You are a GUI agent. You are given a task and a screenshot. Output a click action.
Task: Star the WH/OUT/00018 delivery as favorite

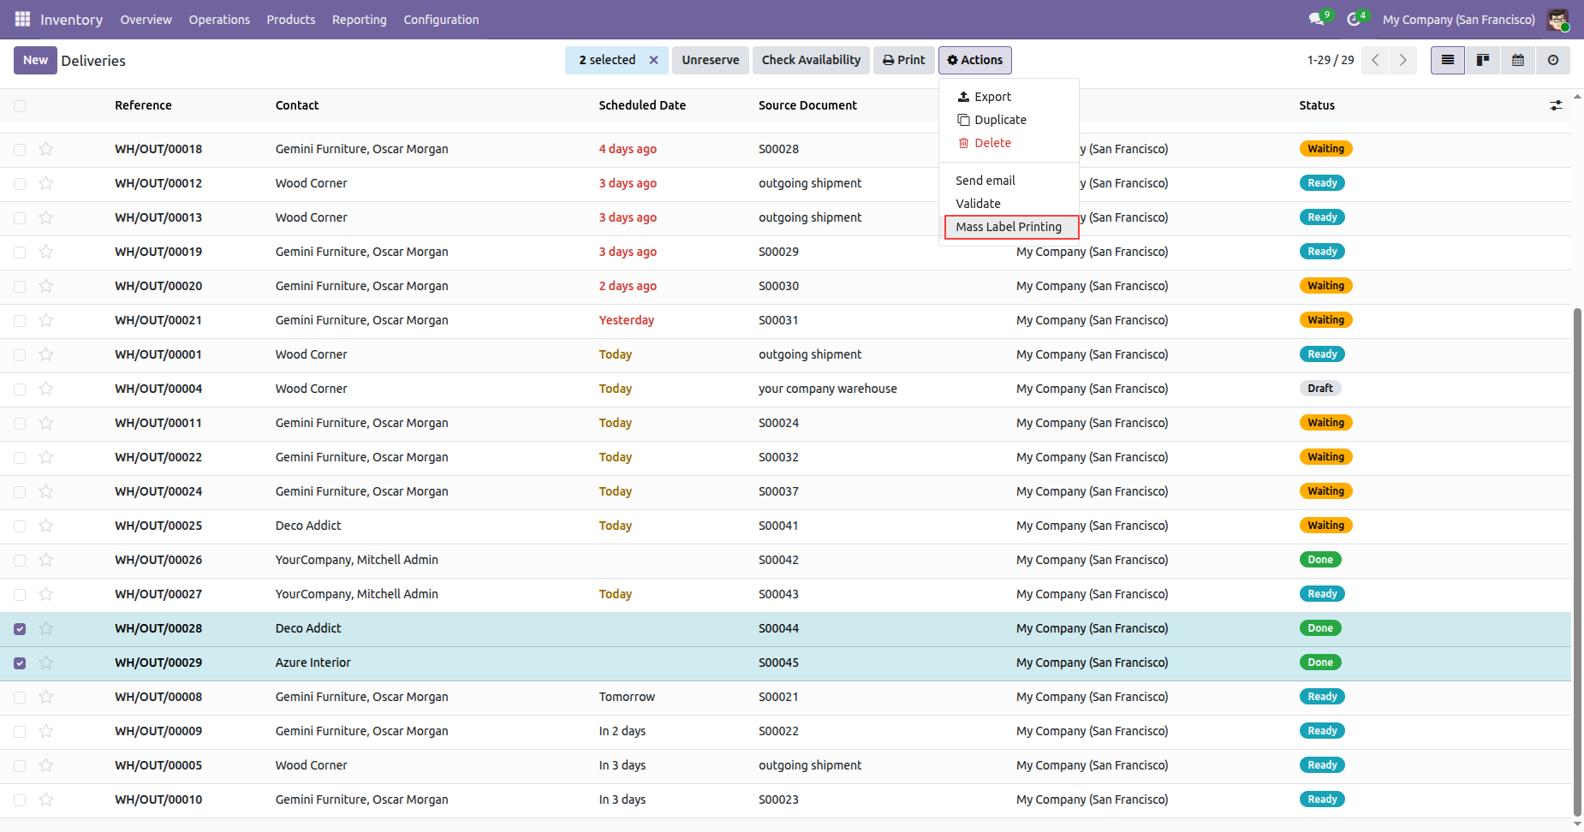pos(46,149)
